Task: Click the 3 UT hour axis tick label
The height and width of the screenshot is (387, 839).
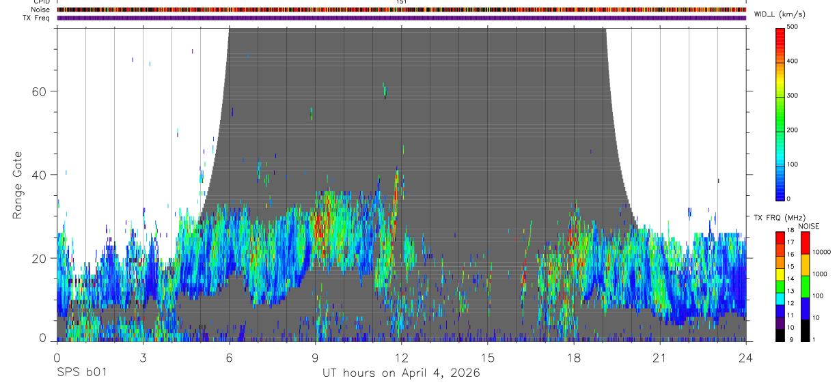Action: point(143,358)
